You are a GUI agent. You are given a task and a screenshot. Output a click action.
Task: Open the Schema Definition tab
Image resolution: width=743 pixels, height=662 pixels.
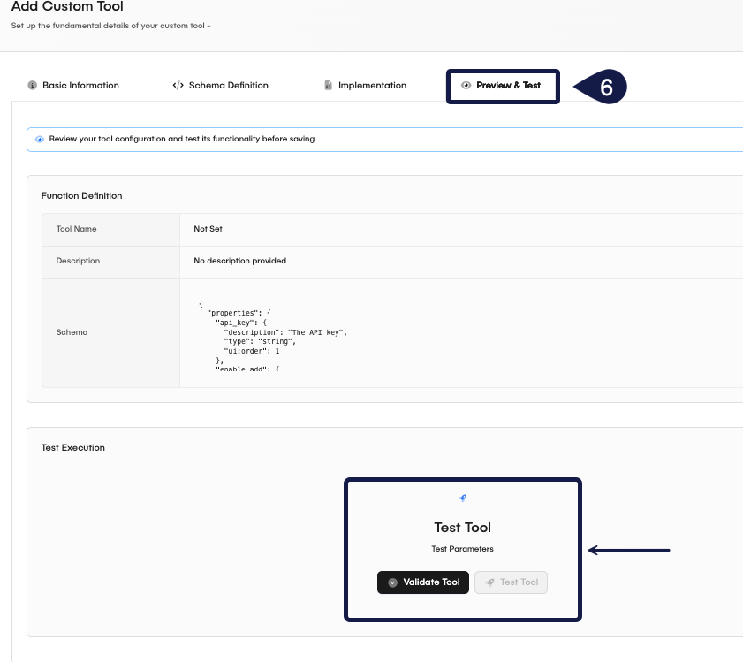pos(228,85)
